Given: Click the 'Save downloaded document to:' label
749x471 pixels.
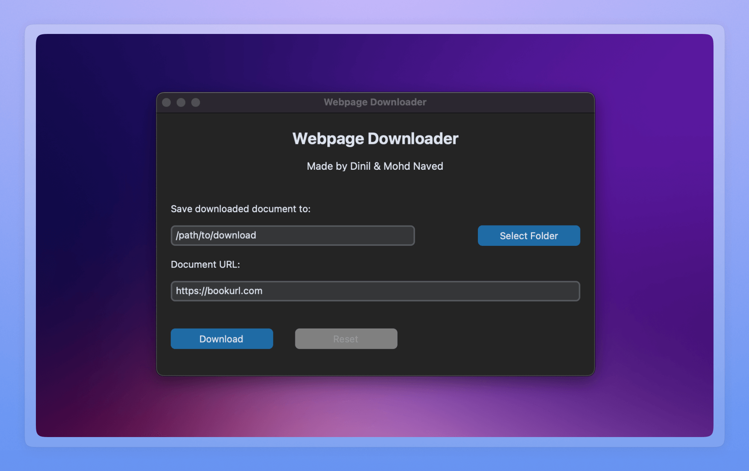Looking at the screenshot, I should click(241, 209).
